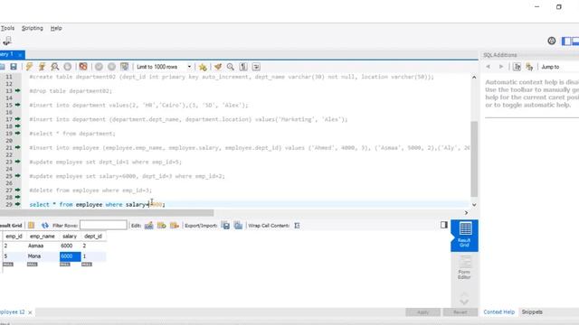Switch to the Context Help tab
This screenshot has height=325, width=579.
tap(498, 311)
